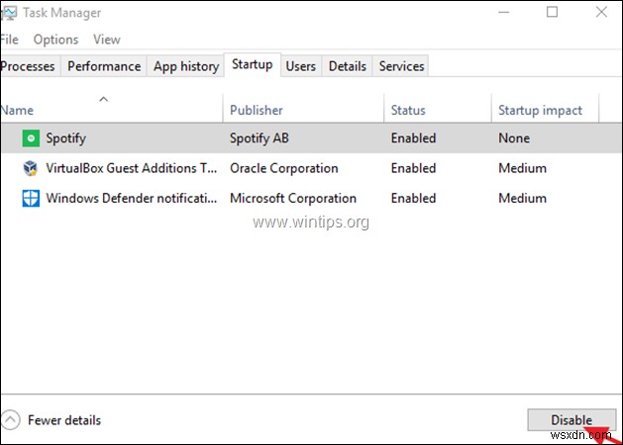This screenshot has width=623, height=445.
Task: Click Enabled status in the VirtualBox row
Action: pyautogui.click(x=414, y=168)
